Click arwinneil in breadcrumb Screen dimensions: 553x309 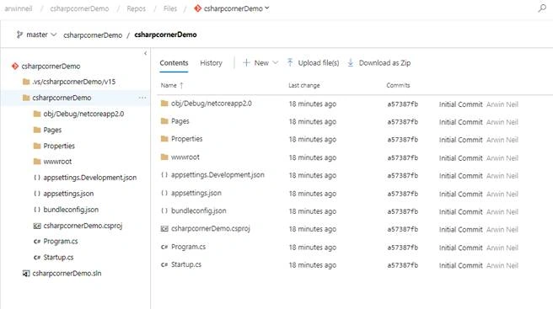click(x=19, y=8)
